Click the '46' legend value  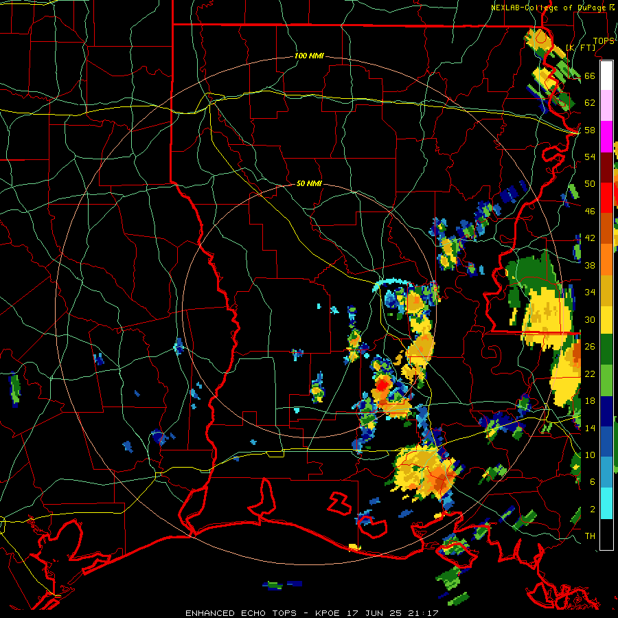(x=590, y=211)
